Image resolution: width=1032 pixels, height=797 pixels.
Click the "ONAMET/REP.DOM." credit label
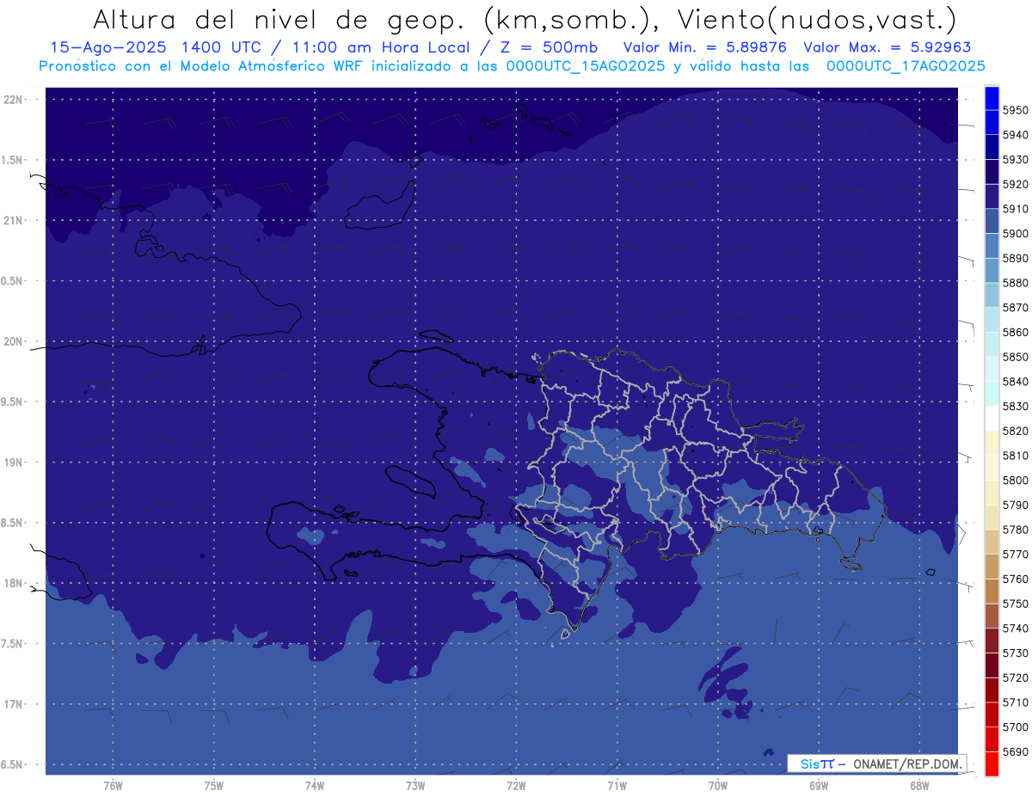pyautogui.click(x=906, y=763)
